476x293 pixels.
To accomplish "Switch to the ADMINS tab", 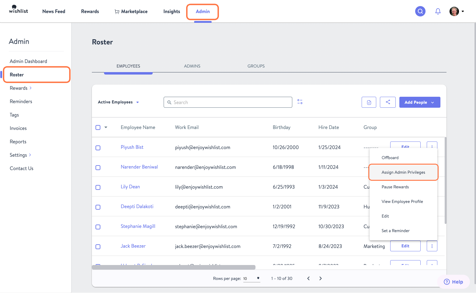I will coord(192,66).
